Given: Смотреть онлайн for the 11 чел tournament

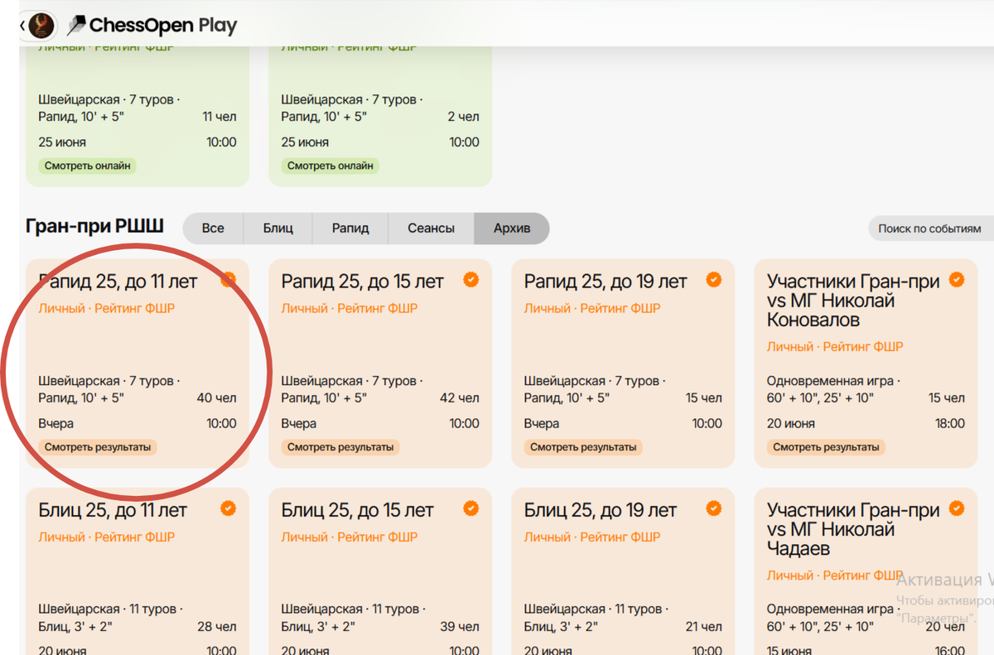Looking at the screenshot, I should click(88, 166).
